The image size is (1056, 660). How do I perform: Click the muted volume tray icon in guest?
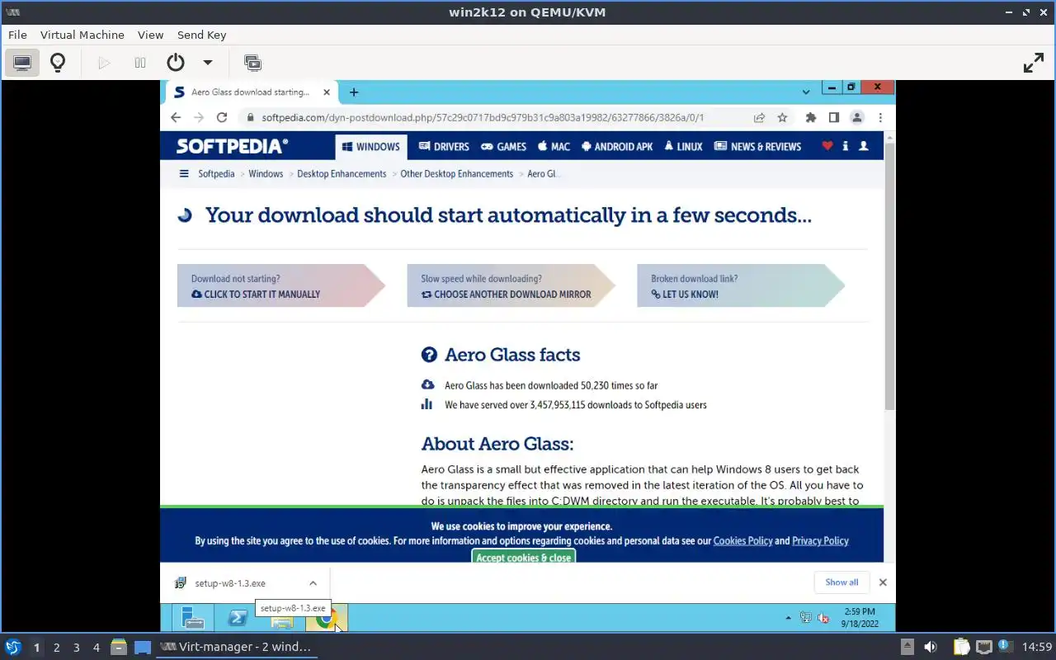pyautogui.click(x=823, y=618)
